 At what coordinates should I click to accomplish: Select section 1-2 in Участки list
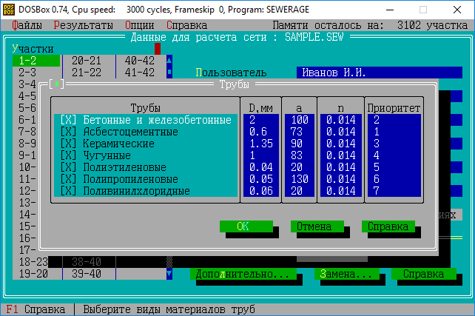coord(36,61)
